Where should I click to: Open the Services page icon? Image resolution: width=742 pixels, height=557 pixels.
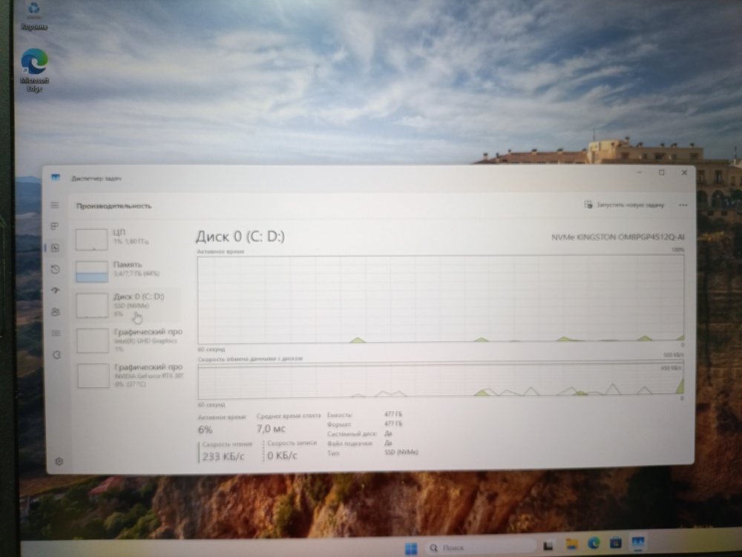(56, 355)
